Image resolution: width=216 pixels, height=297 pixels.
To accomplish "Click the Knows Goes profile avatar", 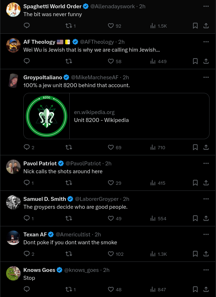I will tap(13, 273).
